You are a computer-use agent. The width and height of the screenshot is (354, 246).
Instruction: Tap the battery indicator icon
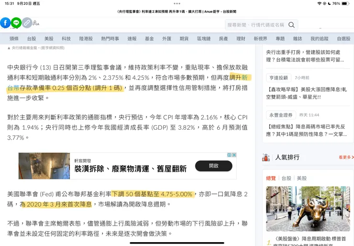pos(345,3)
